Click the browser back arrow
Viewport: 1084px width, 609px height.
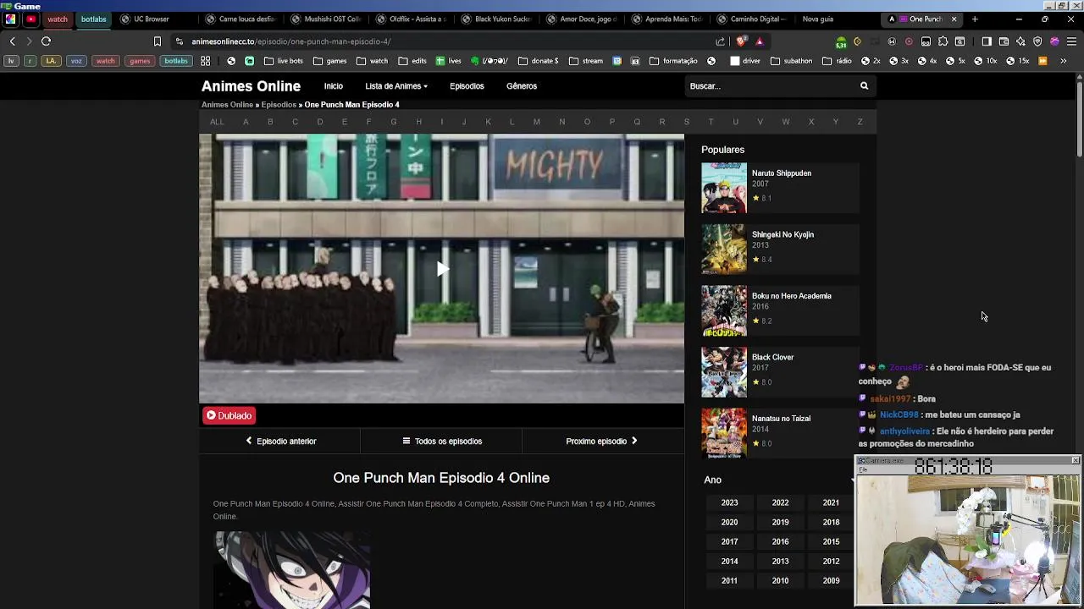pyautogui.click(x=12, y=41)
